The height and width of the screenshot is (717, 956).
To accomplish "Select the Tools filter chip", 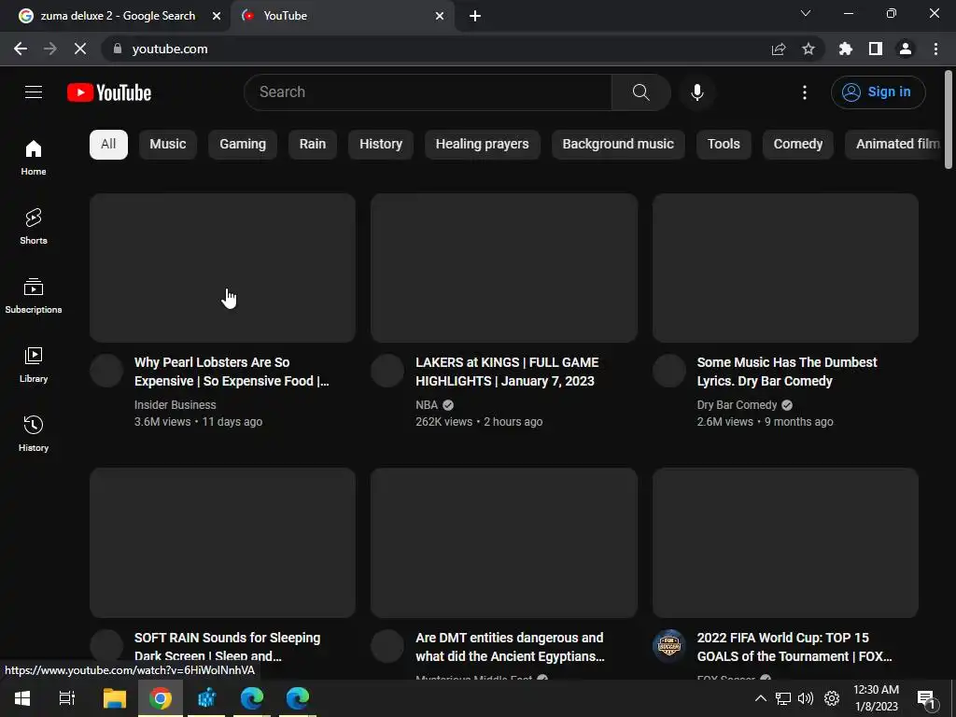I will pyautogui.click(x=724, y=145).
